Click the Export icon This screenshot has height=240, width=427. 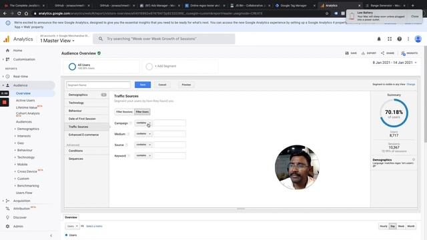tap(363, 53)
